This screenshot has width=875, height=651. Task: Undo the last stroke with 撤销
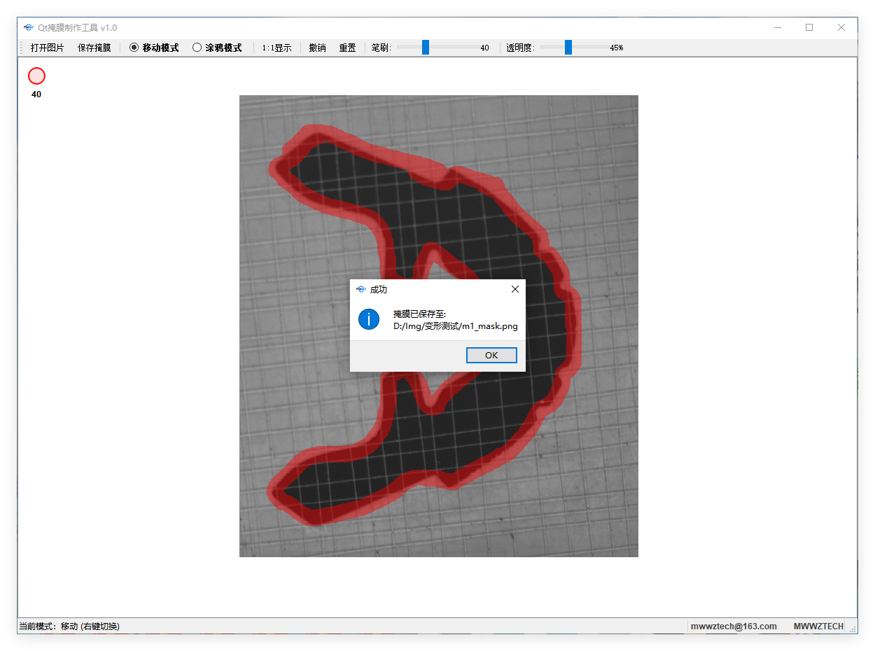point(317,48)
